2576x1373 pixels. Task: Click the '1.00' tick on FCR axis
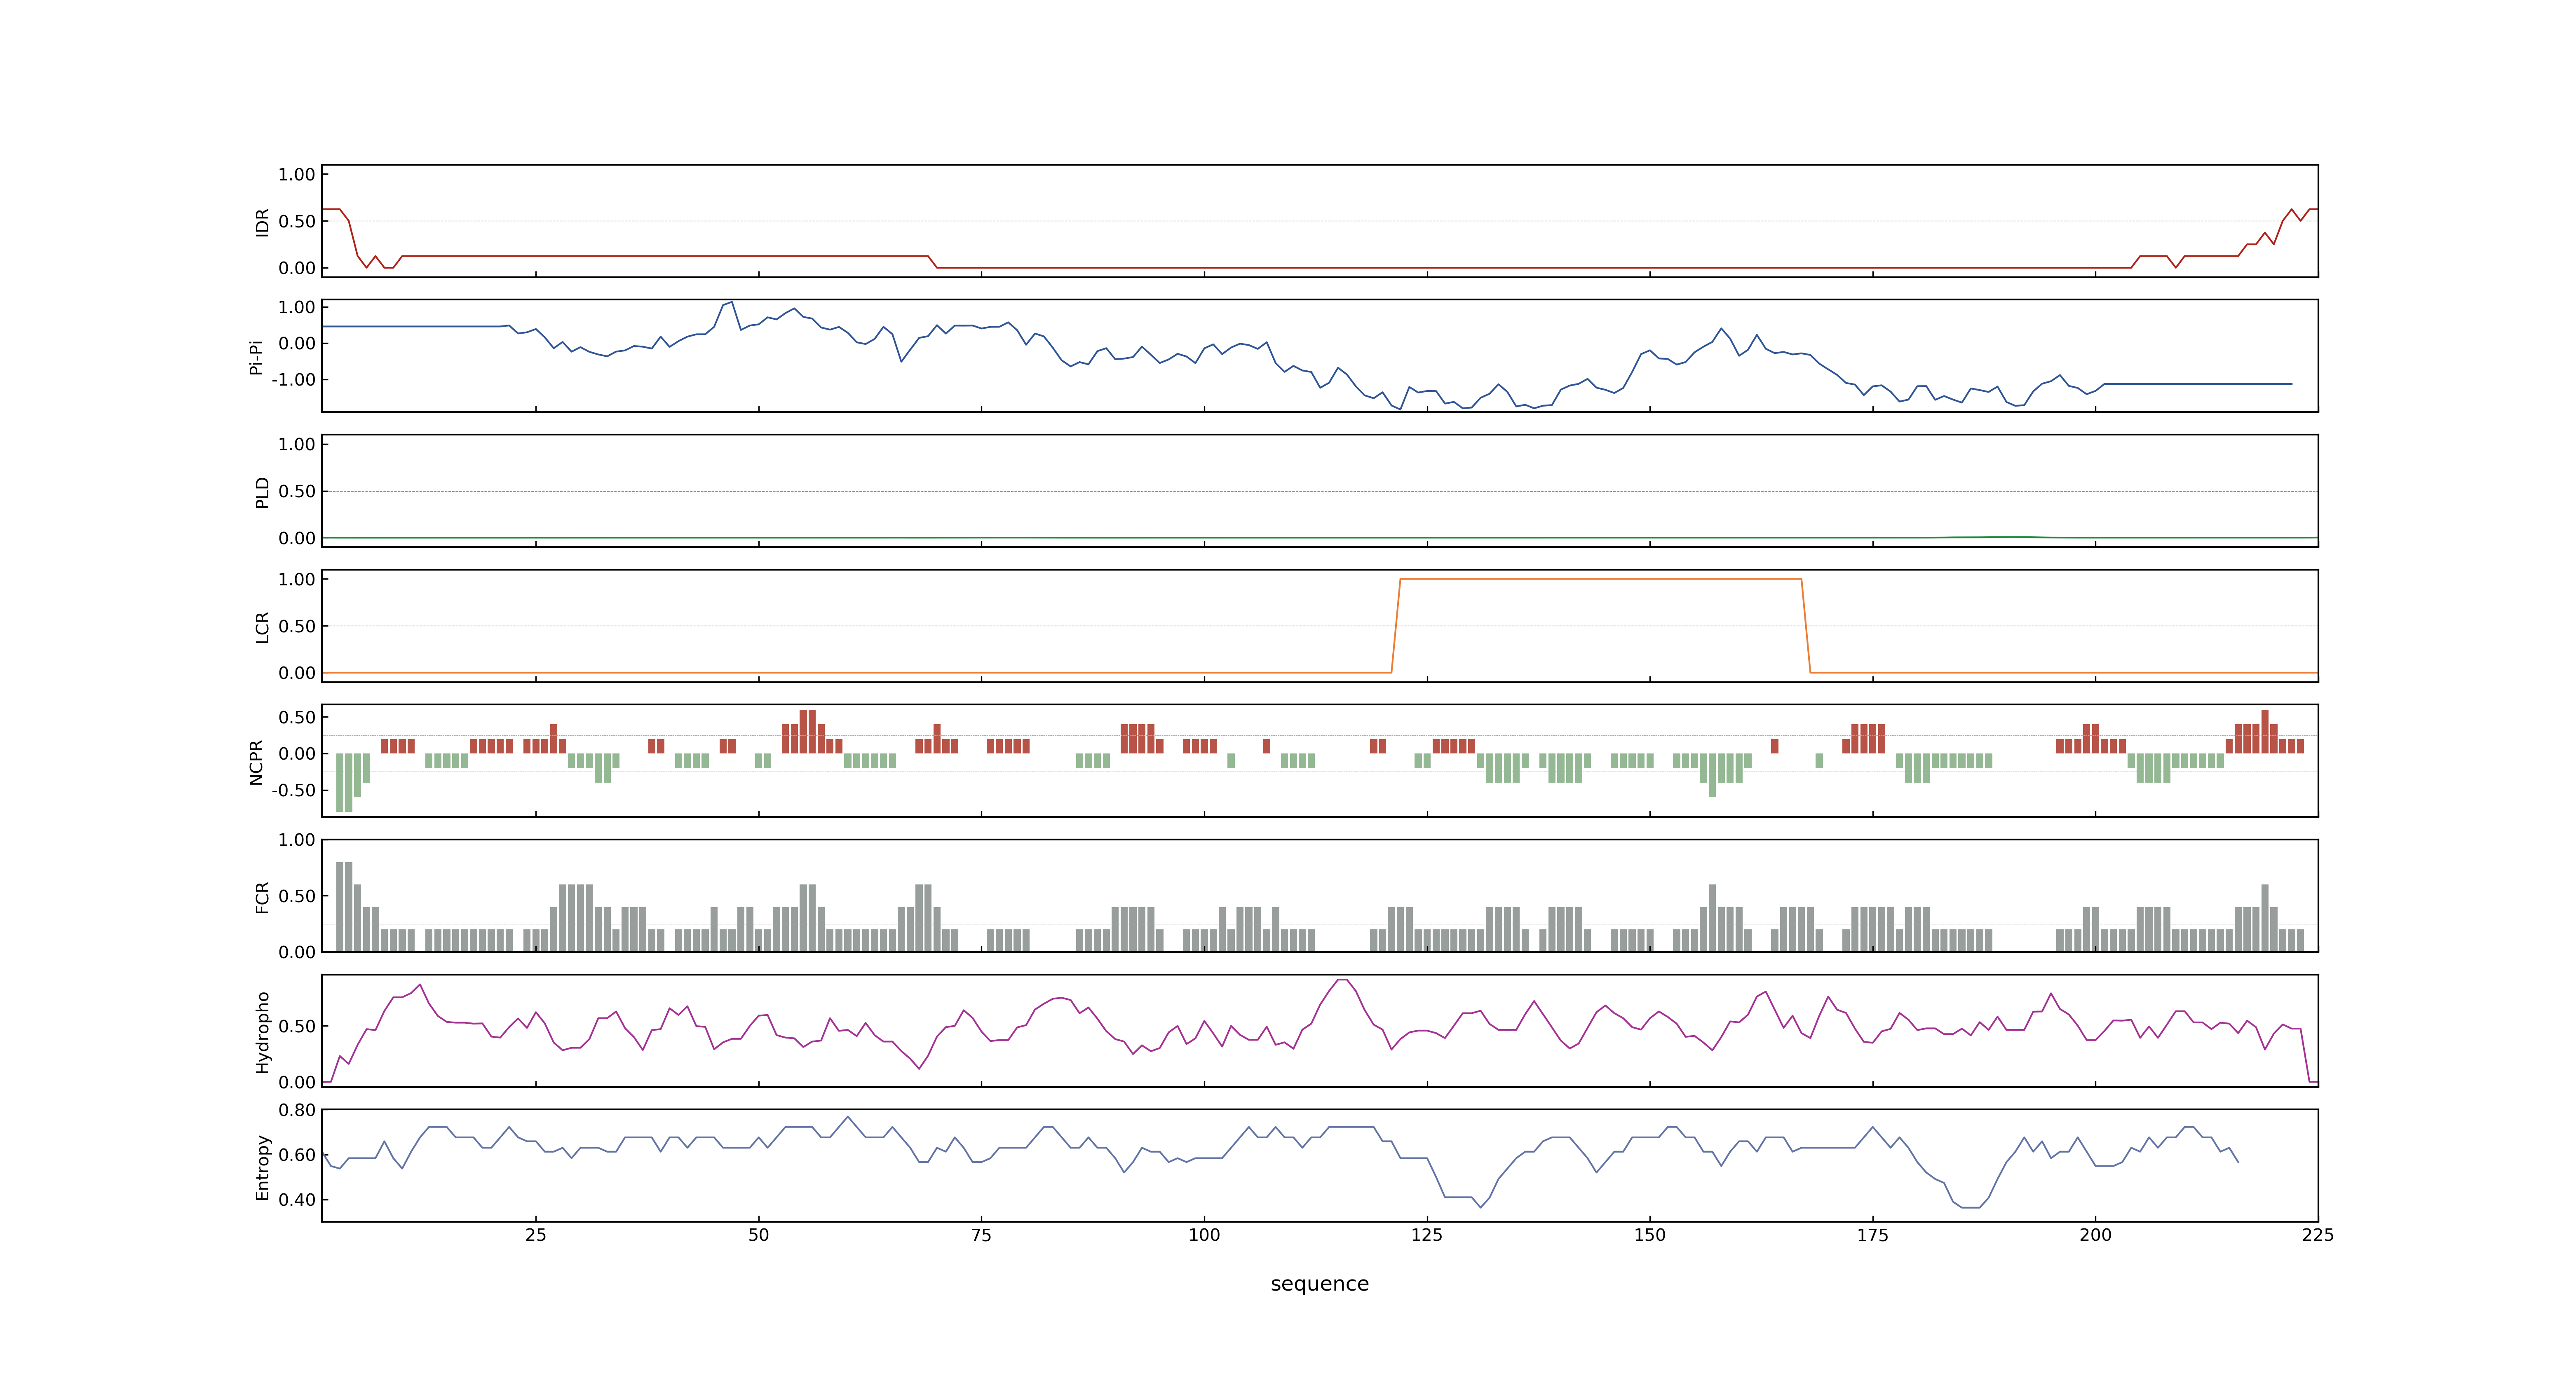tap(297, 840)
